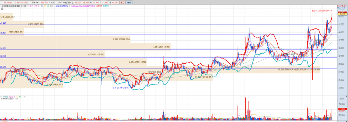Click the 42,447 price level label
Image resolution: width=348 pixels, height=122 pixels.
click(3, 23)
